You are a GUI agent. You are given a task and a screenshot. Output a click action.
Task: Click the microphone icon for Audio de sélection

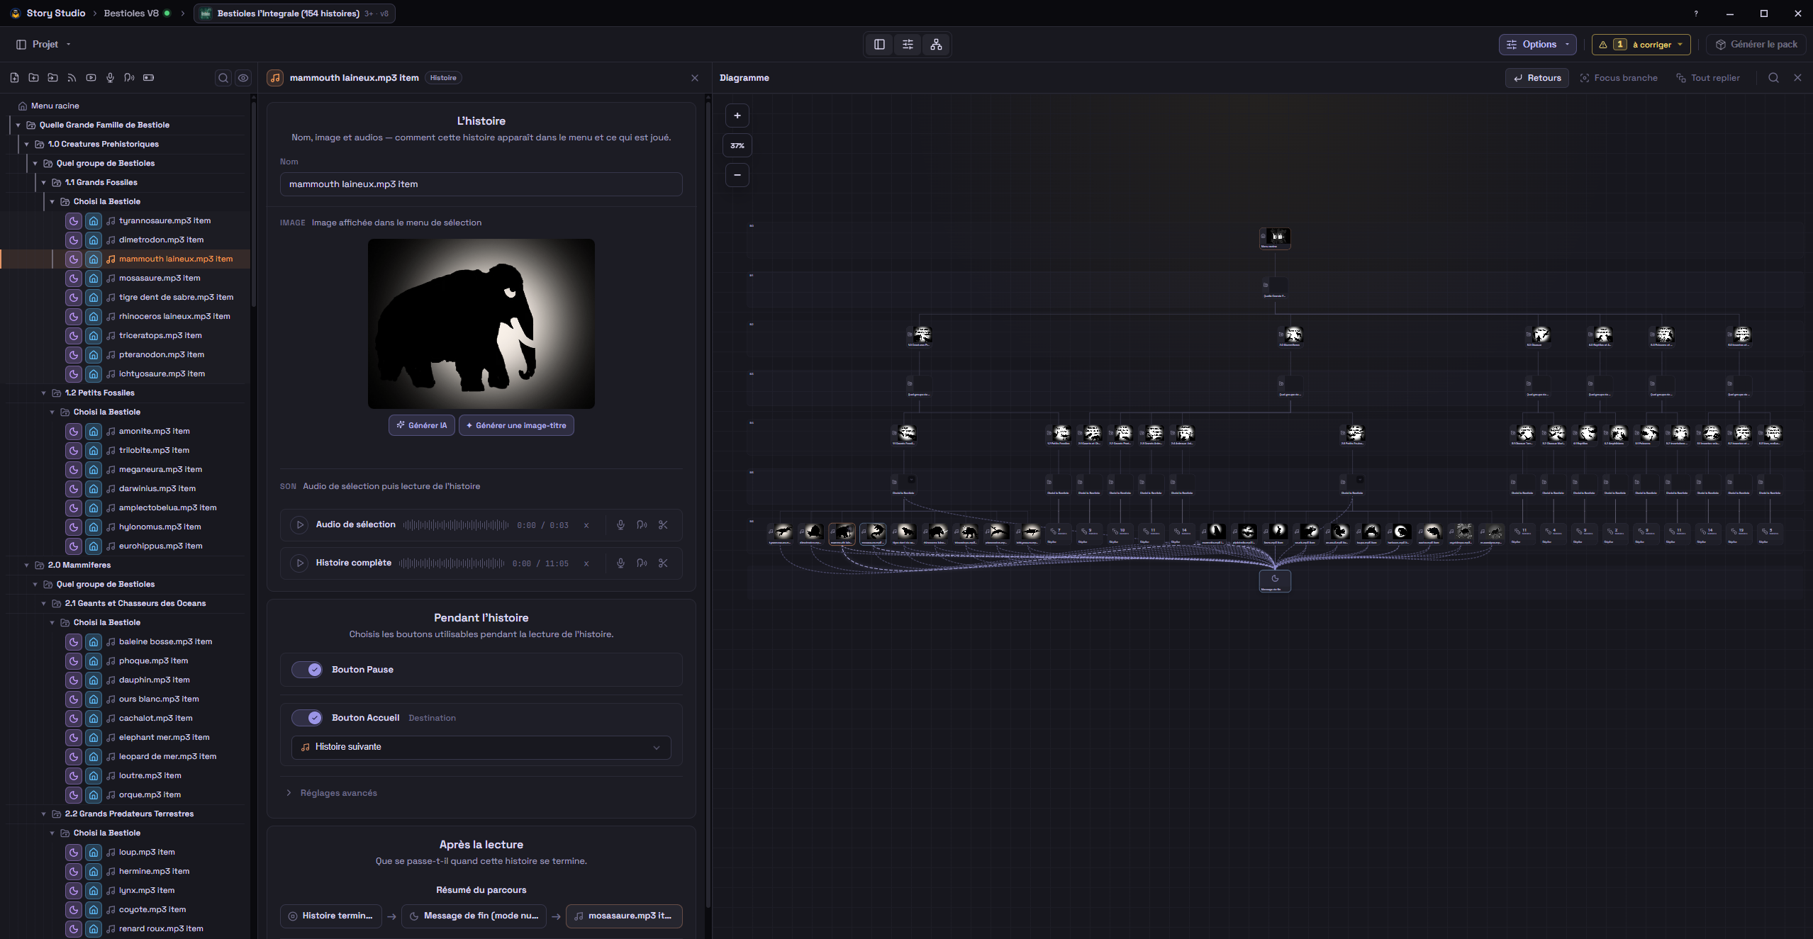click(620, 525)
